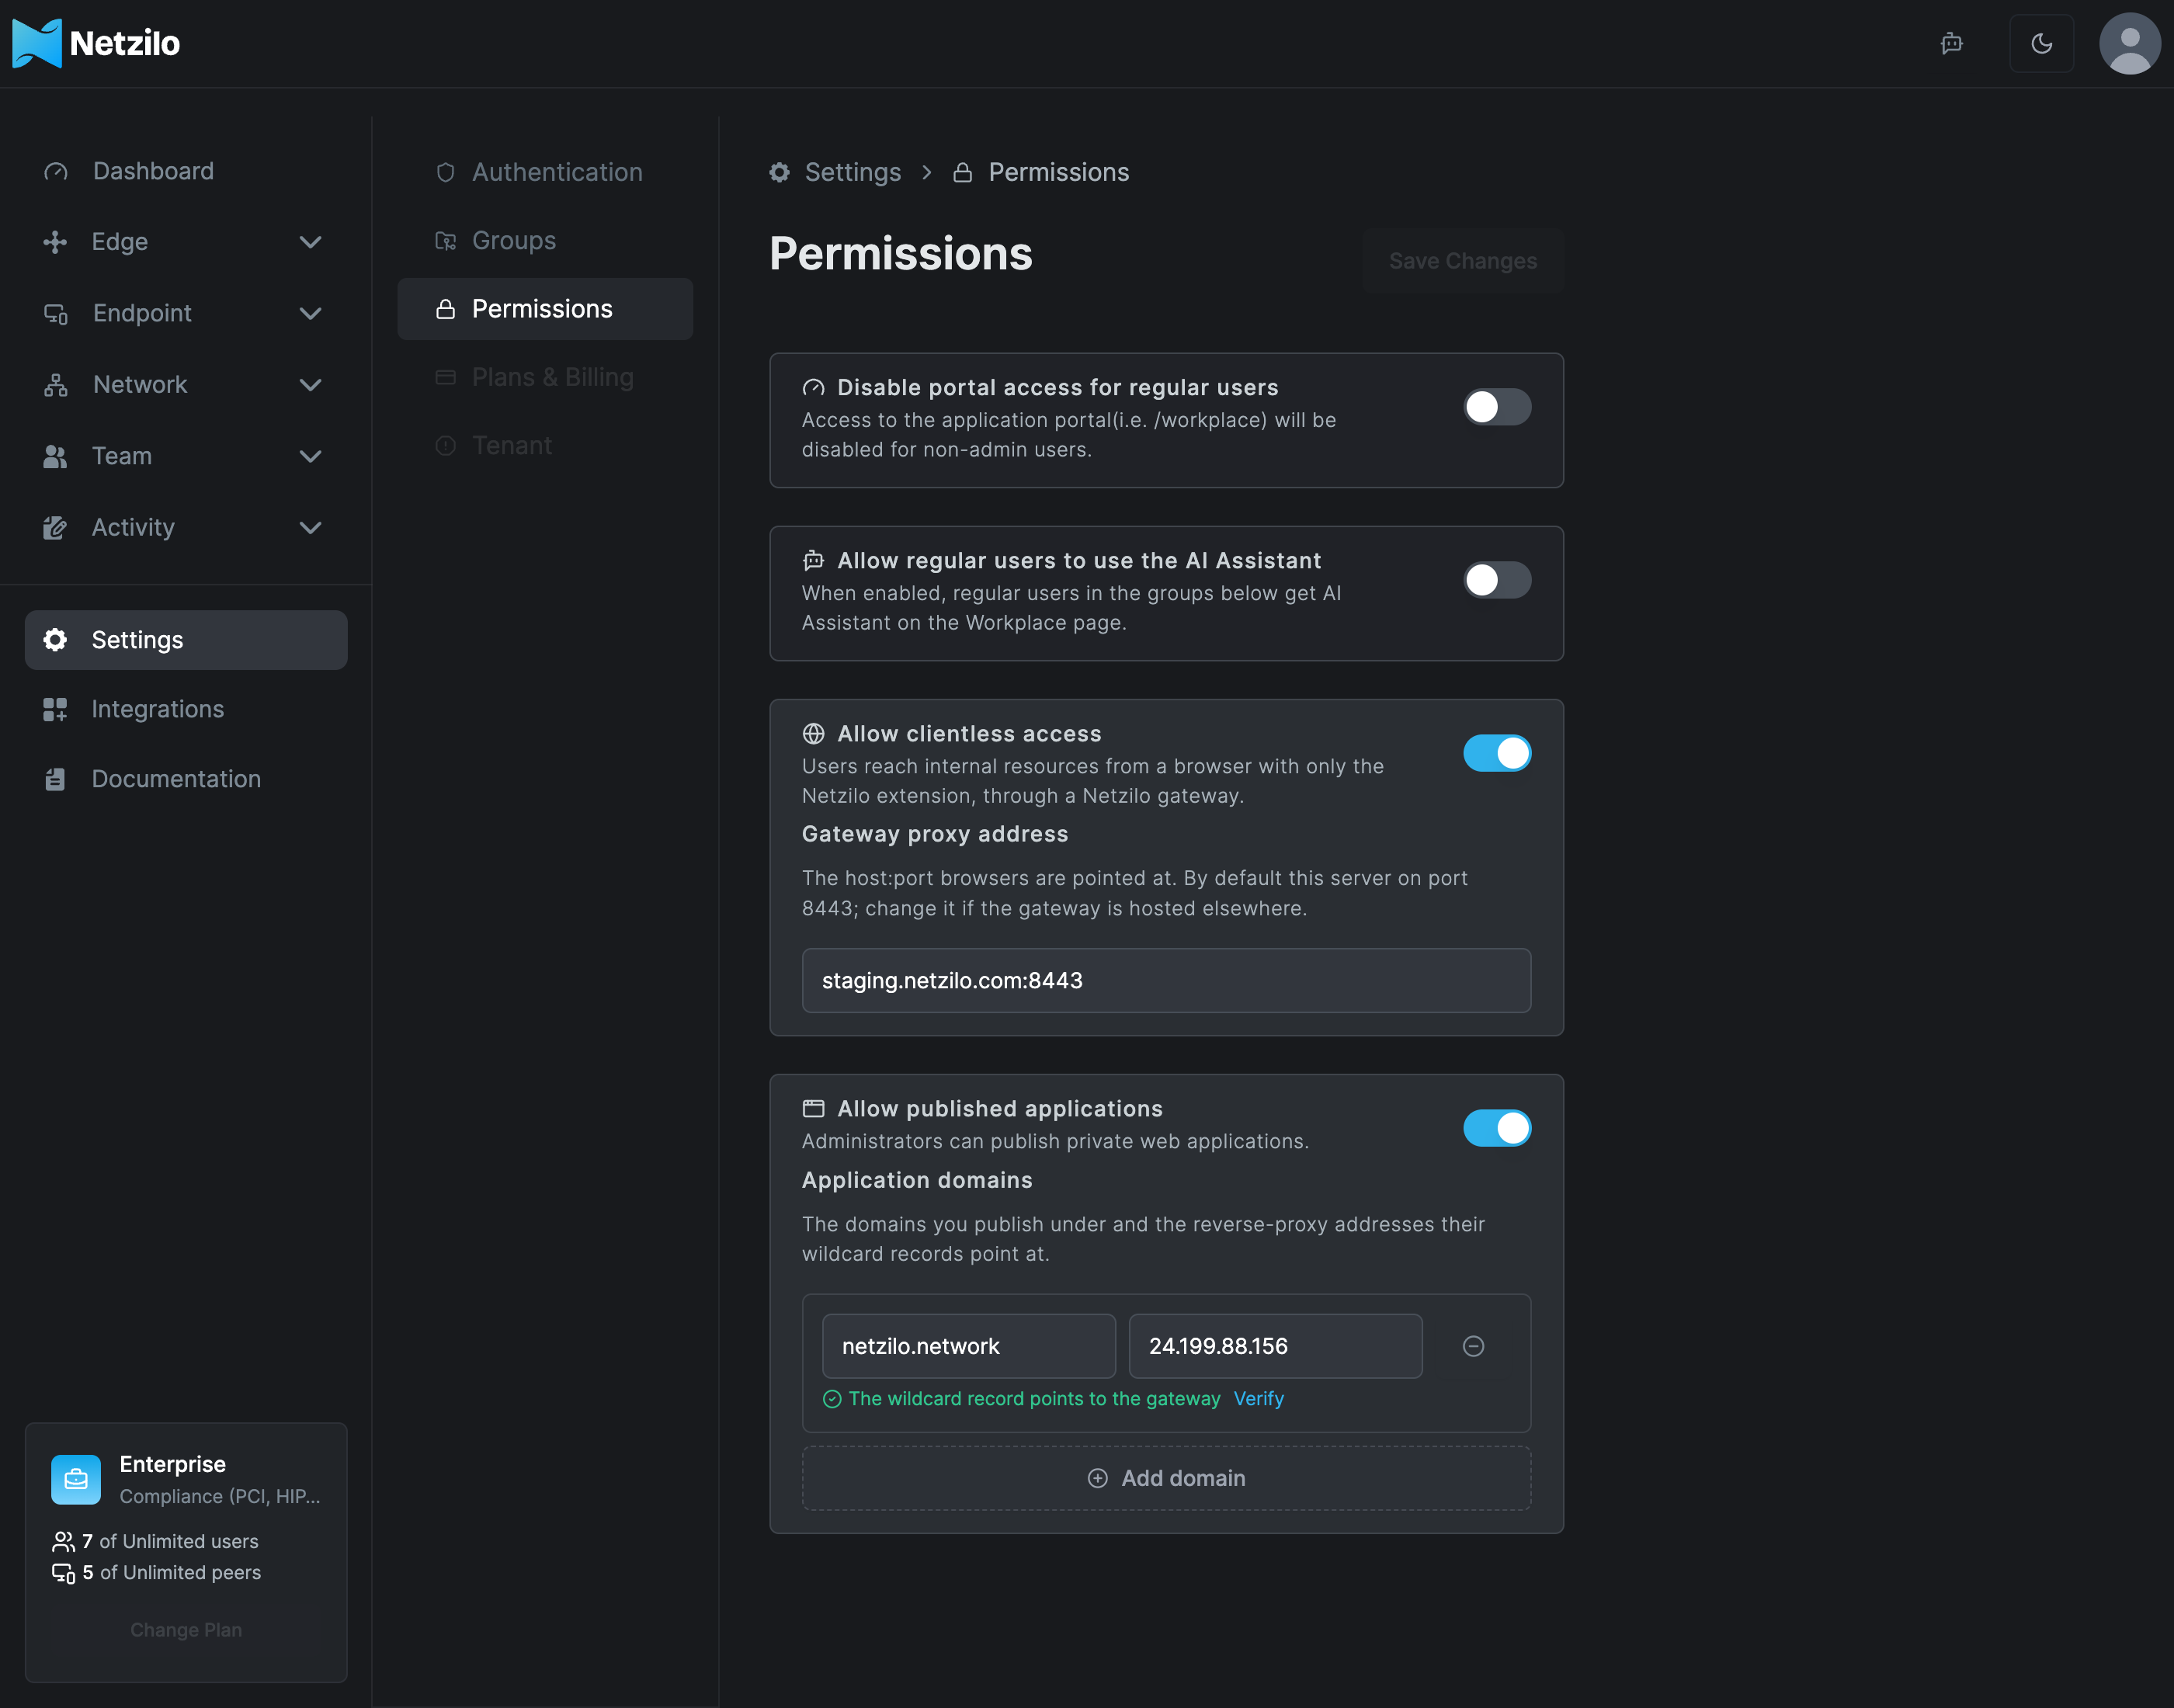Expand the Endpoint menu chevron
The height and width of the screenshot is (1708, 2174).
[311, 313]
